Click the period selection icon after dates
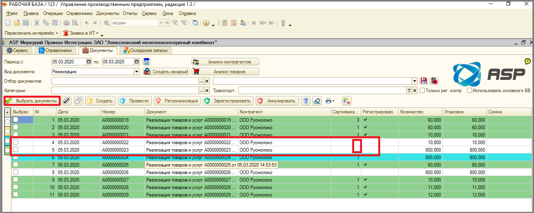 point(147,62)
